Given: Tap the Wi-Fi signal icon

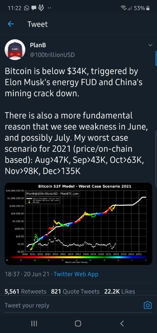Looking at the screenshot, I should pos(124,8).
